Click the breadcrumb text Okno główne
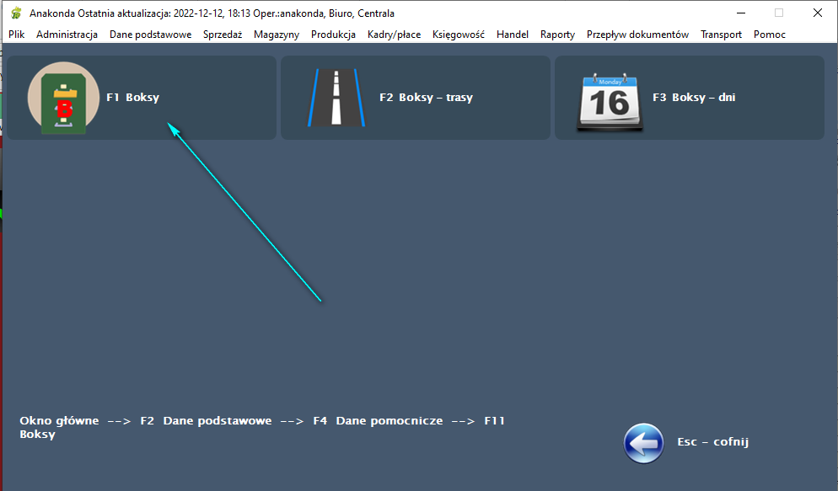 click(x=59, y=420)
